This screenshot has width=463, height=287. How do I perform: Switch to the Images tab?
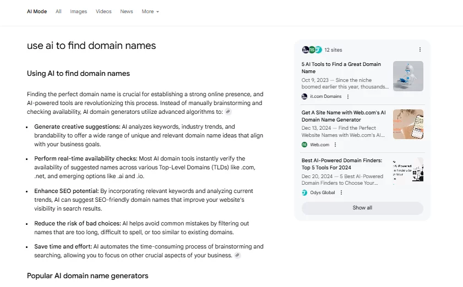(x=78, y=12)
